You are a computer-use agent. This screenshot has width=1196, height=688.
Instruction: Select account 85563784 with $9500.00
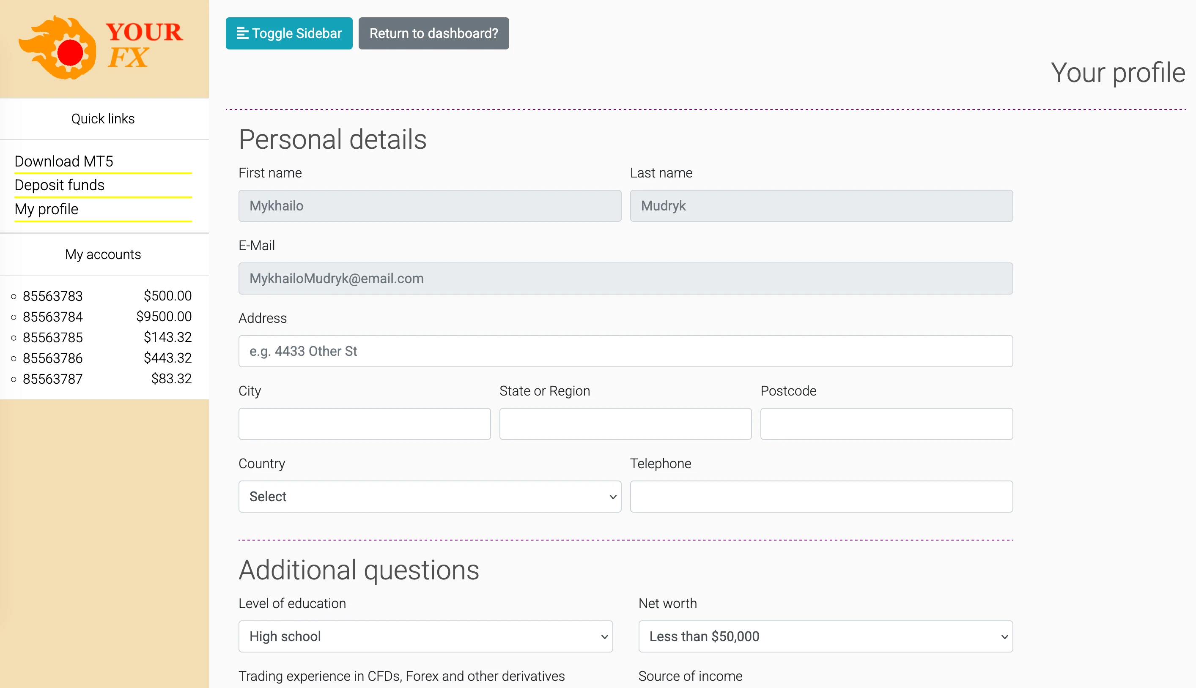[52, 317]
